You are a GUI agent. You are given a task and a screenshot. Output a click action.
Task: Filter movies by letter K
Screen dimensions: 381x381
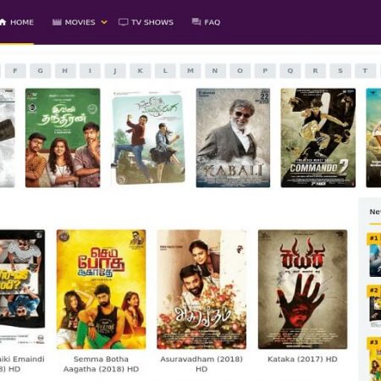coord(140,70)
